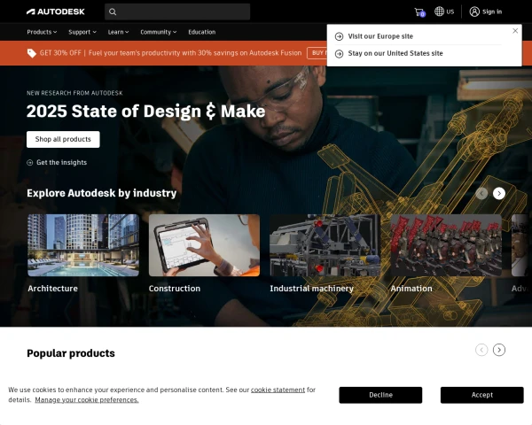Click the user account icon
Viewport: 532px width, 425px height.
pyautogui.click(x=474, y=12)
